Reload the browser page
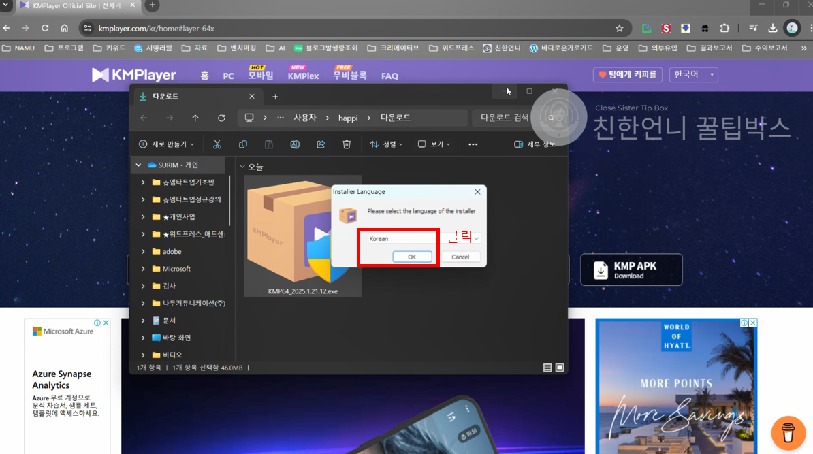Screen dimensions: 813x454 pos(45,28)
